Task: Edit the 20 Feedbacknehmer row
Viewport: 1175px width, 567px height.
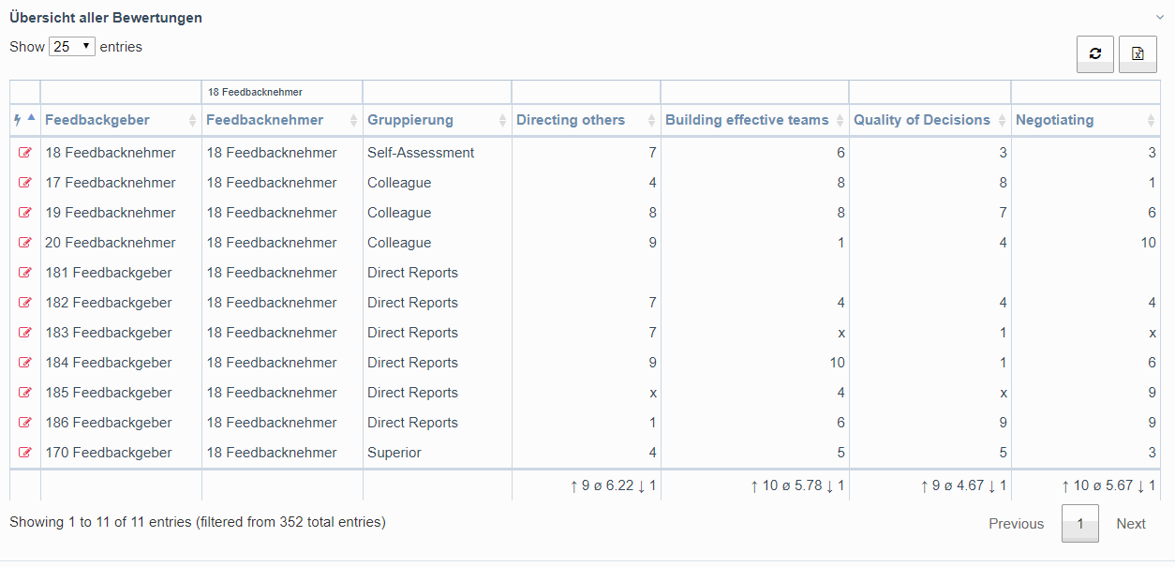Action: [x=25, y=243]
